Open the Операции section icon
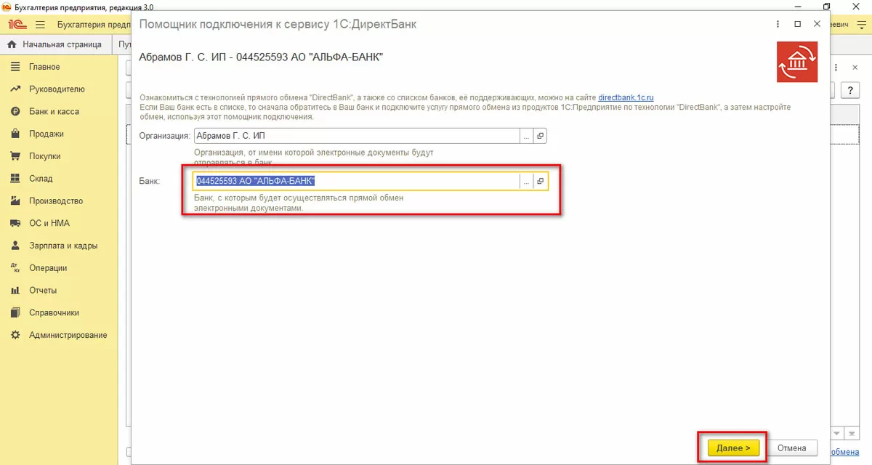Image resolution: width=872 pixels, height=465 pixels. (14, 268)
